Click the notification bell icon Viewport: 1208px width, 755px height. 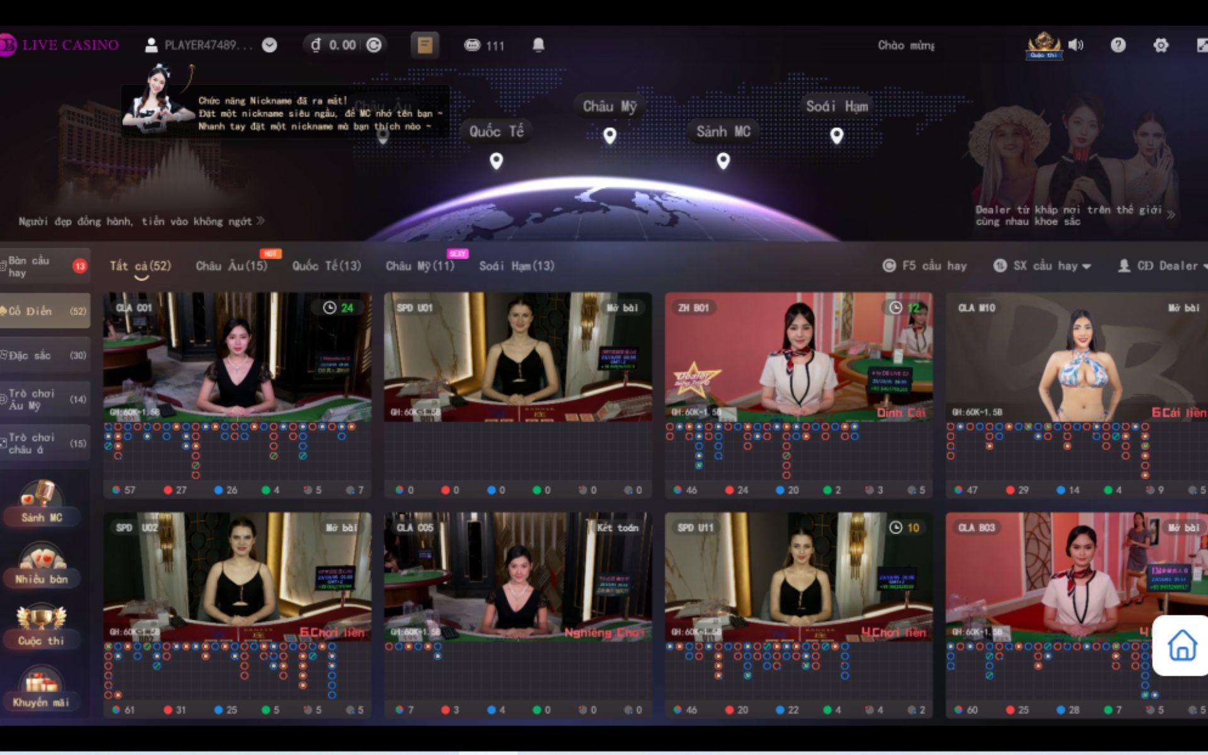(x=539, y=45)
